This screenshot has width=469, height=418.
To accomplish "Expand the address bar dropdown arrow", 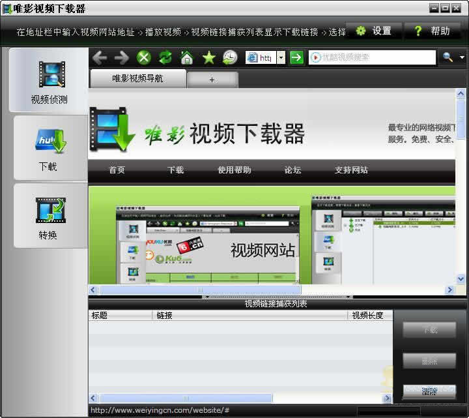I will tap(281, 58).
